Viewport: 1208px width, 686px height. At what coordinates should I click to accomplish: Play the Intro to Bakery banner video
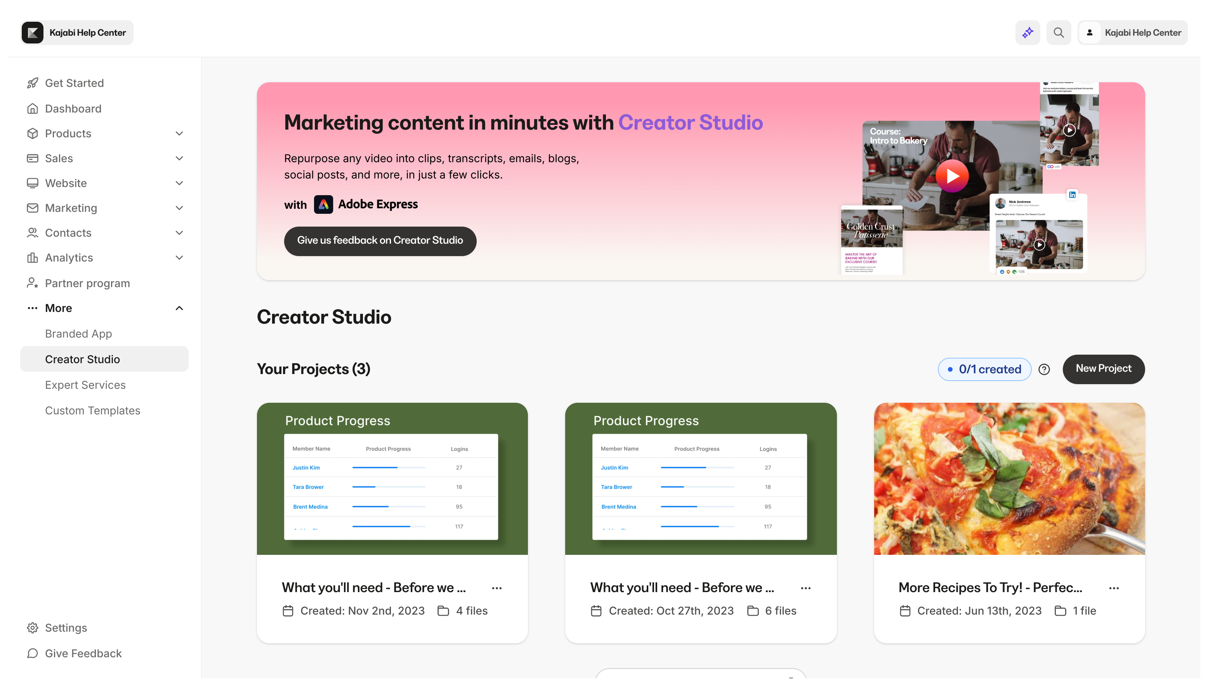pyautogui.click(x=951, y=176)
